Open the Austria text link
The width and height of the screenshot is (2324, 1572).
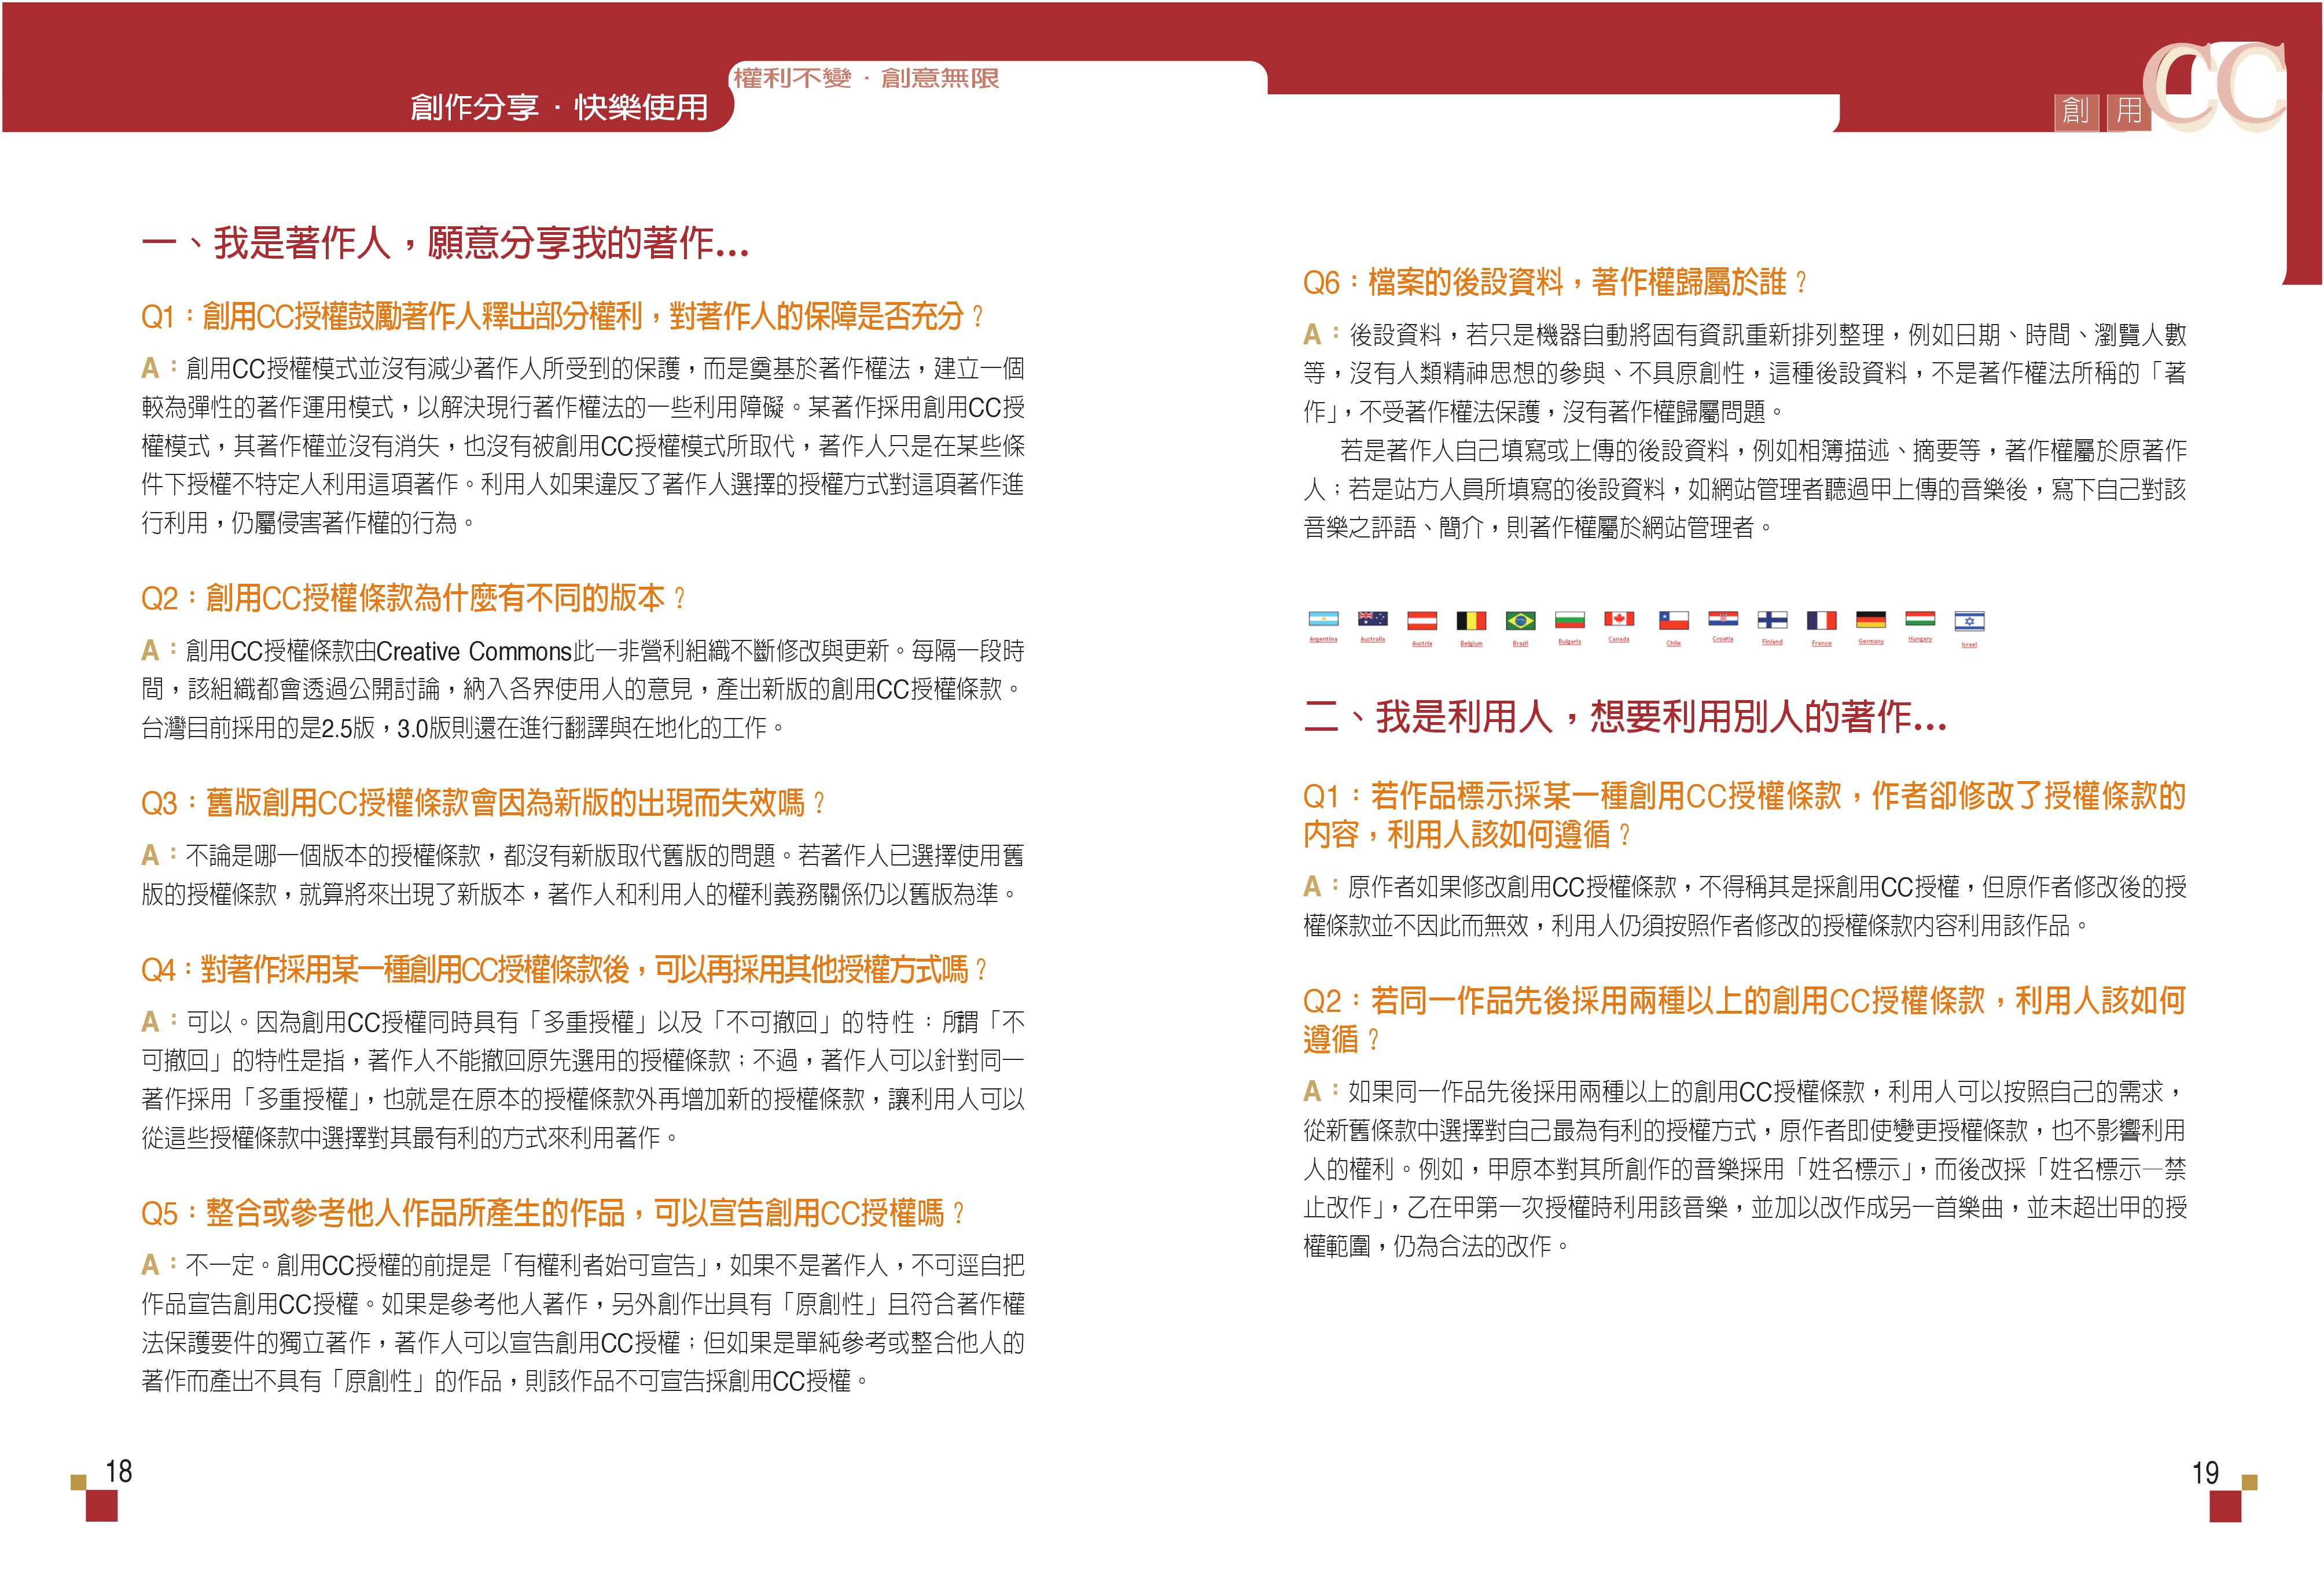click(x=1422, y=644)
